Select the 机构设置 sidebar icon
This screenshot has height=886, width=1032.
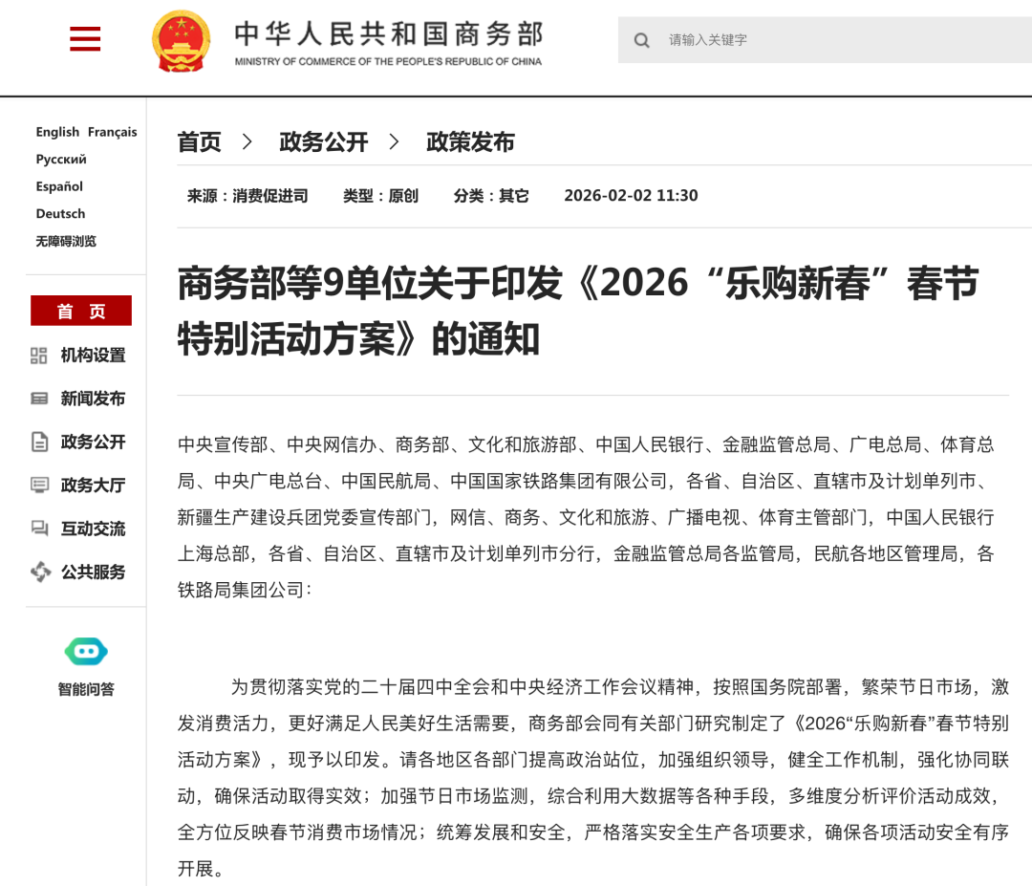(x=38, y=355)
